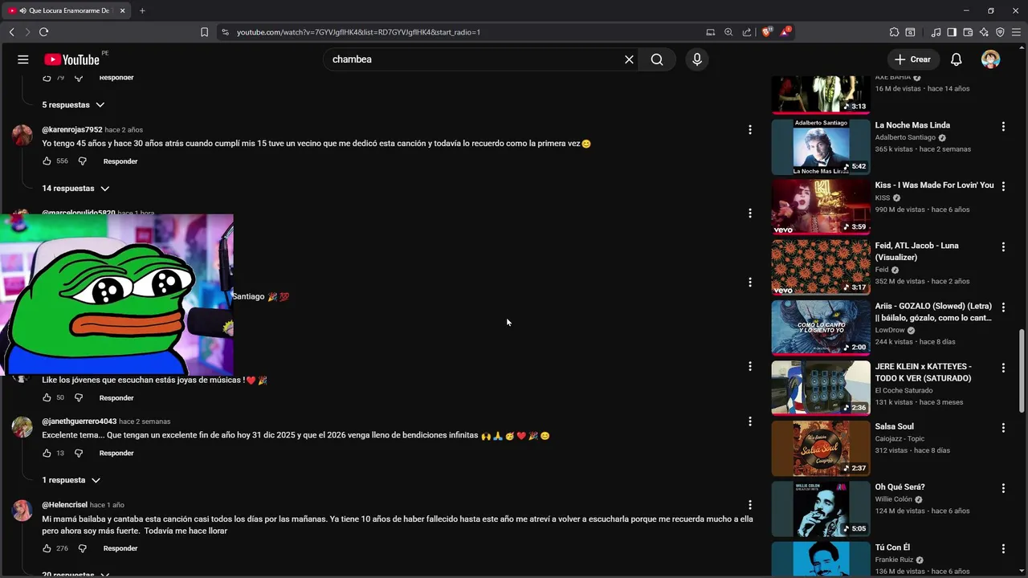The width and height of the screenshot is (1028, 578).
Task: Expand the 1 respuesta reply
Action: click(71, 480)
